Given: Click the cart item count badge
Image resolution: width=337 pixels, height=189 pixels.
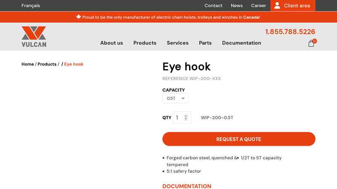Looking at the screenshot, I should pos(314,41).
